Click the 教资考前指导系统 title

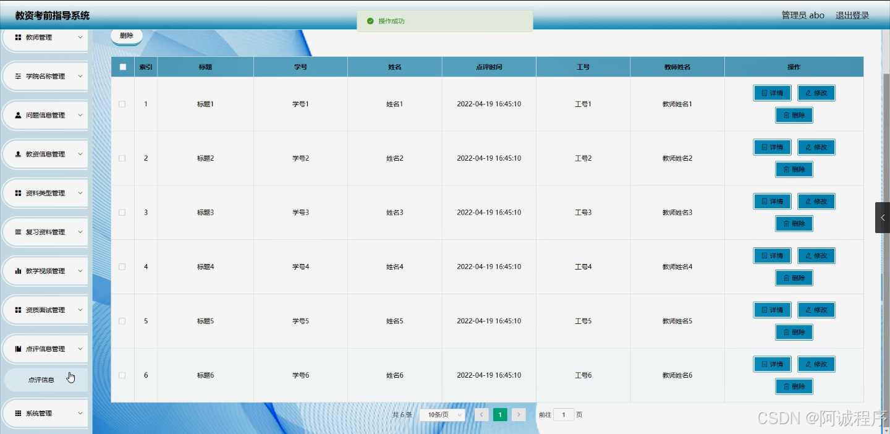click(53, 15)
